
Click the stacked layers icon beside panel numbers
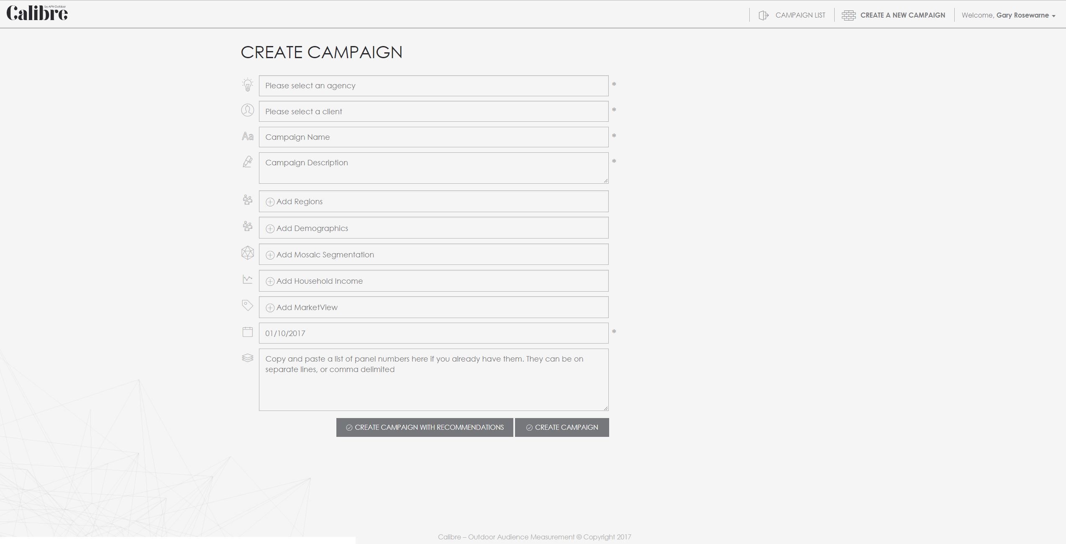248,358
